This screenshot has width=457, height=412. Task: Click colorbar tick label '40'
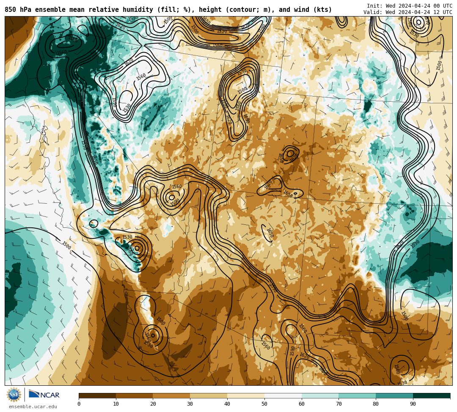pos(227,404)
